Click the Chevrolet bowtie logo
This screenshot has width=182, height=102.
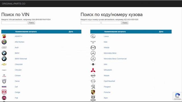tap(4, 64)
